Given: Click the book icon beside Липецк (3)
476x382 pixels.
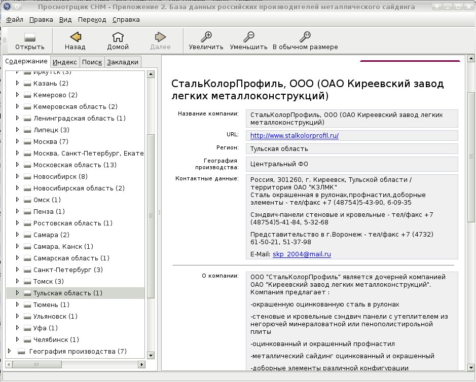Looking at the screenshot, I should 27,130.
